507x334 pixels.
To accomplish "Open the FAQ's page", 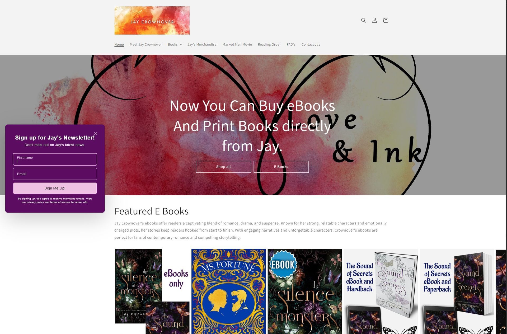I will tap(291, 44).
